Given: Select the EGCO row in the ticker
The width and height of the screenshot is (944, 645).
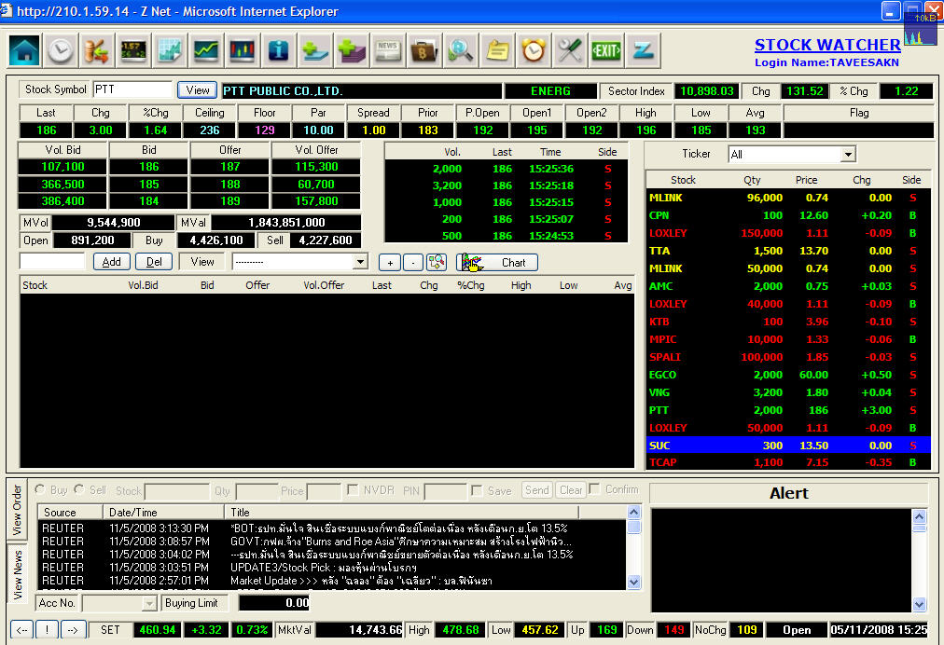Looking at the screenshot, I should tap(788, 375).
